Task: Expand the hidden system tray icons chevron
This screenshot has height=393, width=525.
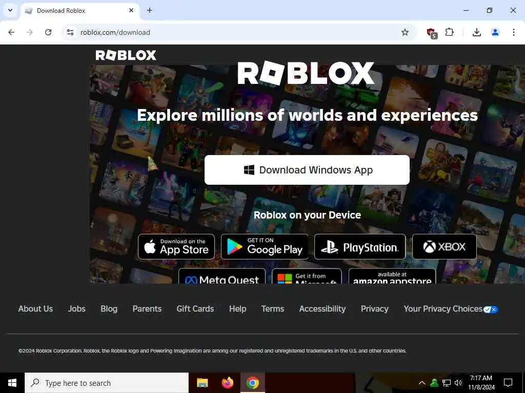Action: click(422, 383)
